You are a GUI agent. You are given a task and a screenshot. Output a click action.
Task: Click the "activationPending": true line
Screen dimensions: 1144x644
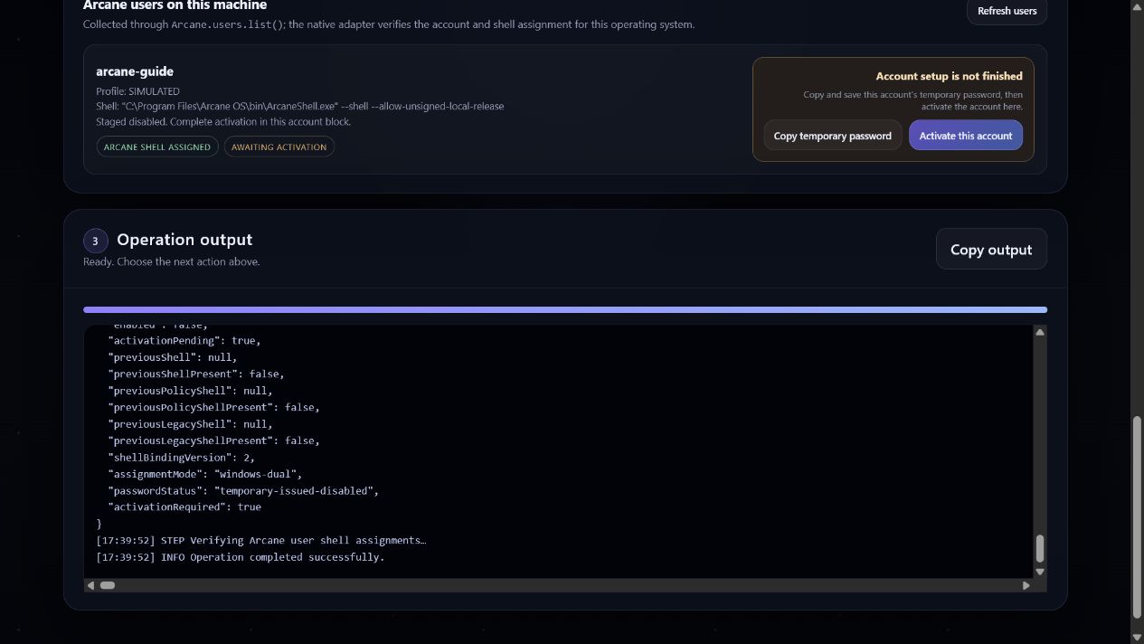[x=184, y=341]
